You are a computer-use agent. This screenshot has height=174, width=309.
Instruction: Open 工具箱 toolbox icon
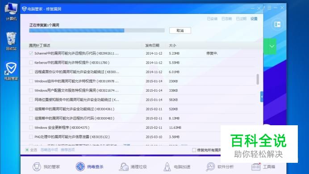256,167
